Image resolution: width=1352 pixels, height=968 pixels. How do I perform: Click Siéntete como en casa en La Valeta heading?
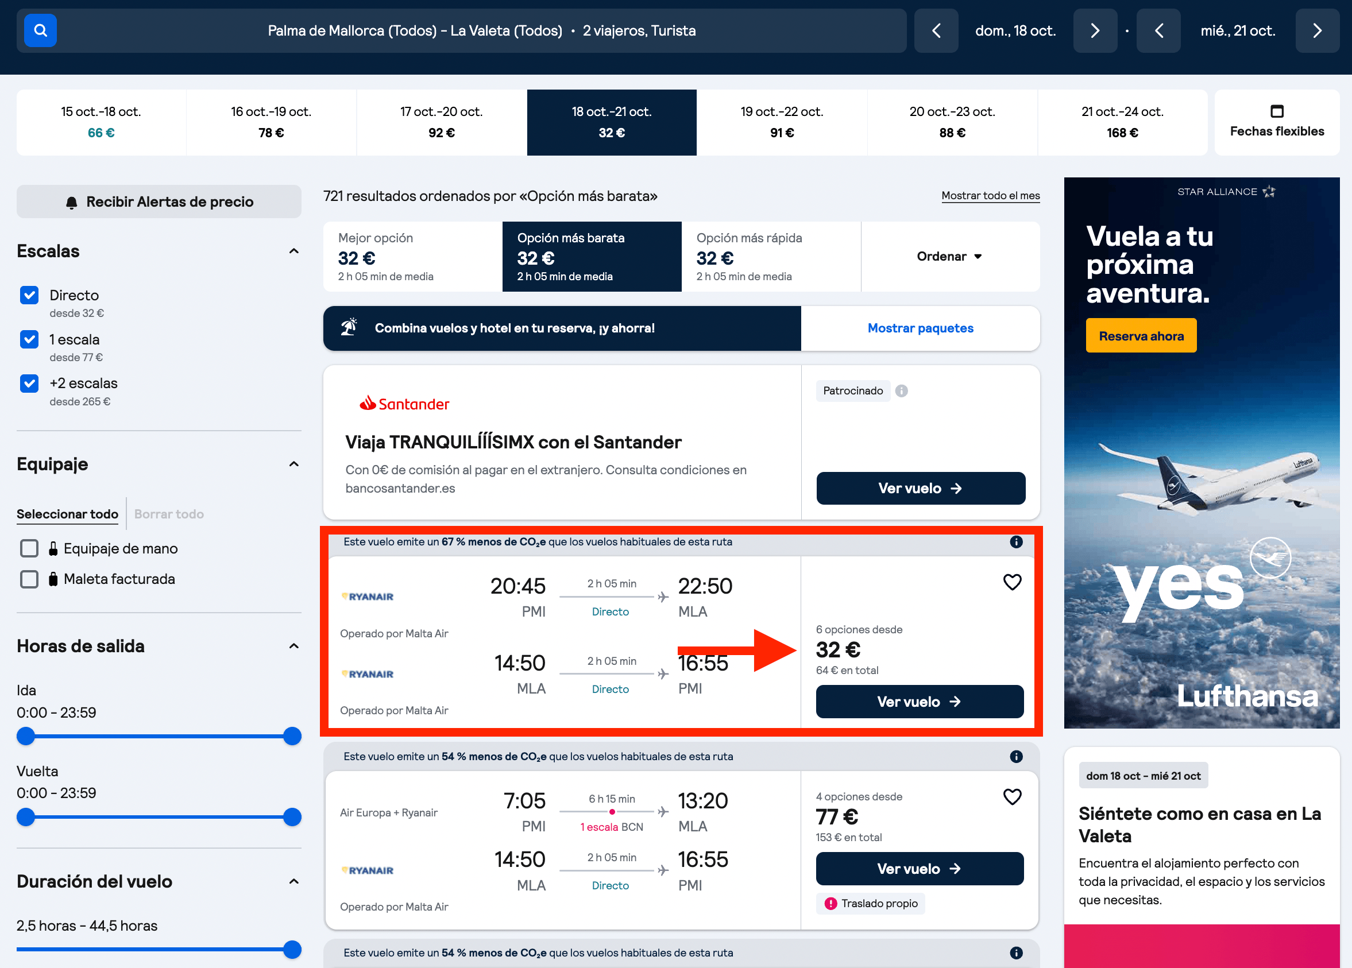[x=1199, y=824]
